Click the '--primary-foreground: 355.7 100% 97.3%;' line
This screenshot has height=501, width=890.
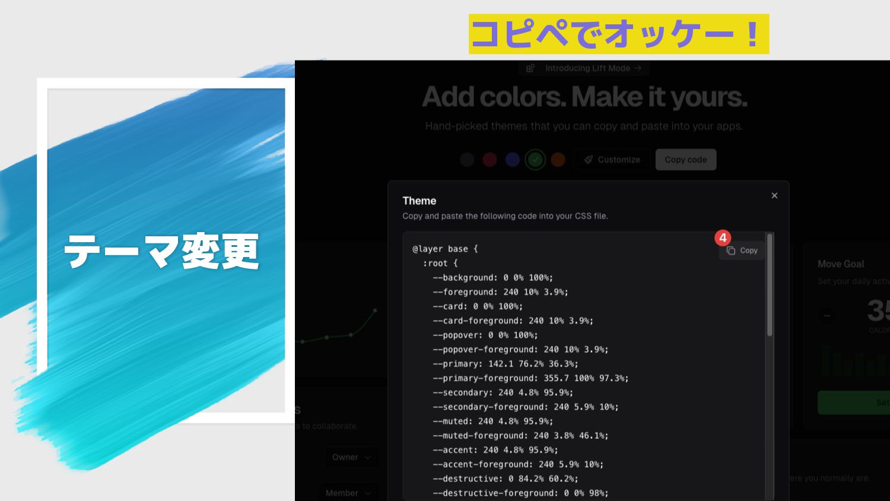point(530,378)
